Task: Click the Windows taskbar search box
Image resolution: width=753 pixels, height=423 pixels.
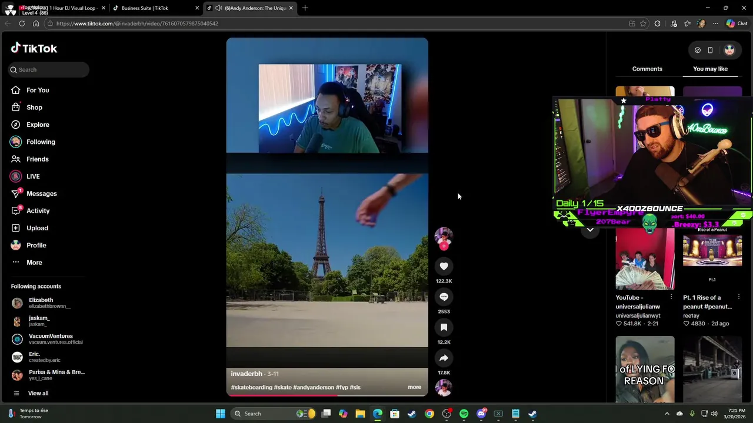Action: [274, 414]
